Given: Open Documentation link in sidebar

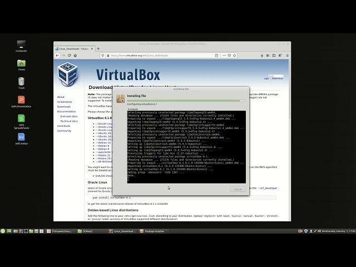Looking at the screenshot, I should click(66, 111).
